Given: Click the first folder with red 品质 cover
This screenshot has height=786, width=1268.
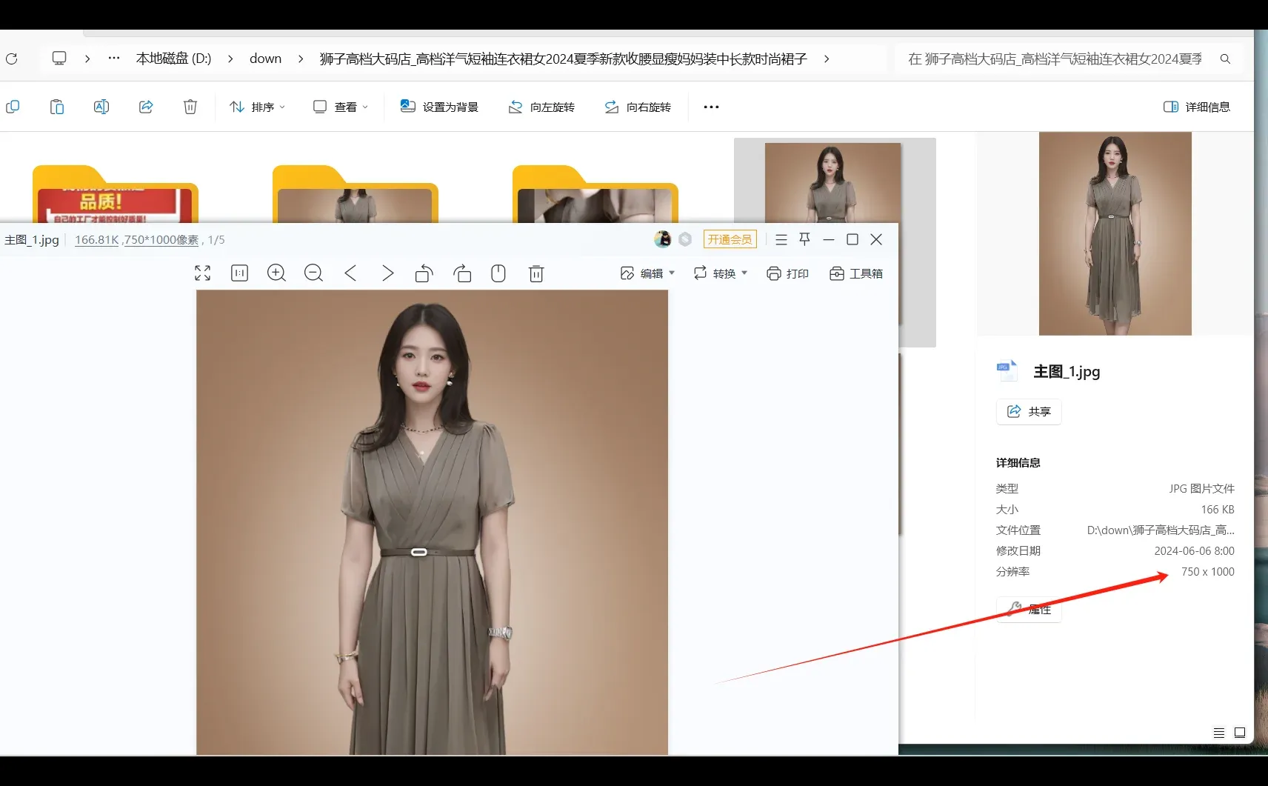Looking at the screenshot, I should [x=115, y=194].
